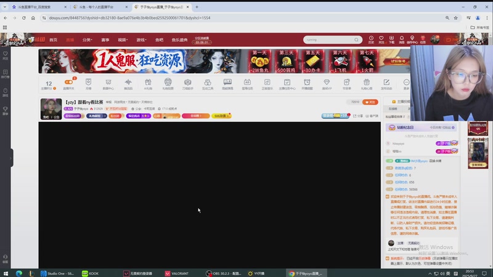The height and width of the screenshot is (277, 493).
Task: Open the purple fan badge pill below the title
Action: (x=74, y=116)
